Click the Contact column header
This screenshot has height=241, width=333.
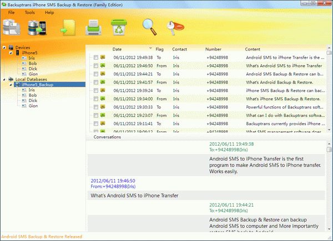(x=179, y=49)
